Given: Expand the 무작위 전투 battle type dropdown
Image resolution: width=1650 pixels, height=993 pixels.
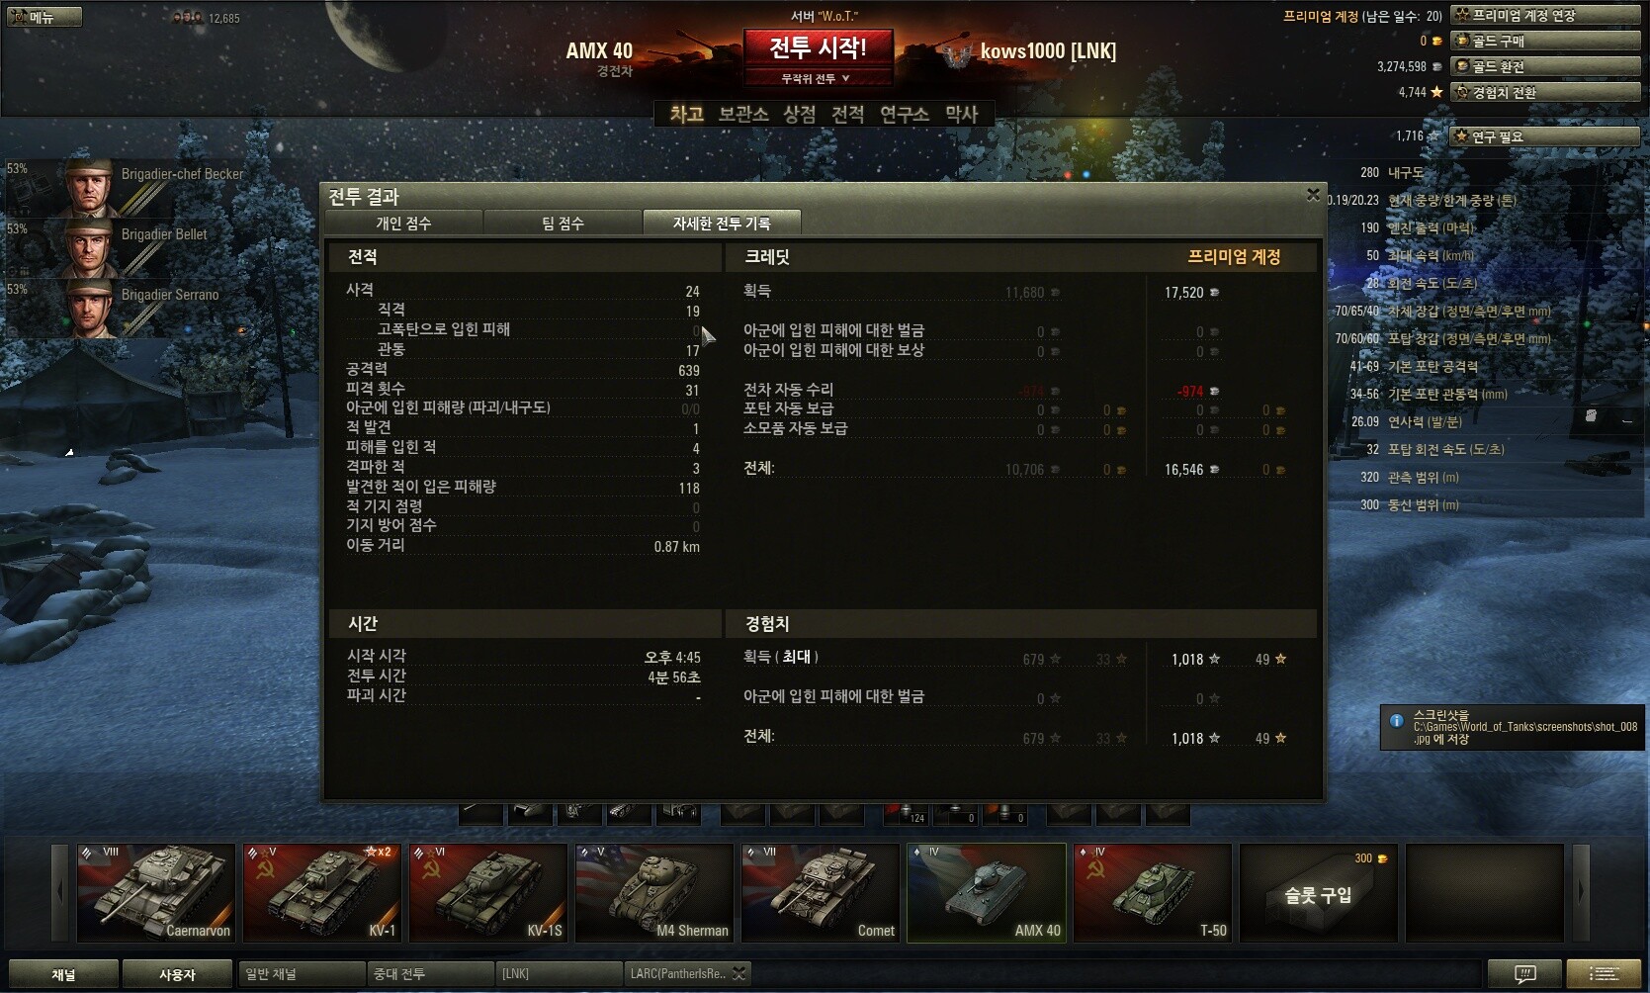Looking at the screenshot, I should [818, 78].
